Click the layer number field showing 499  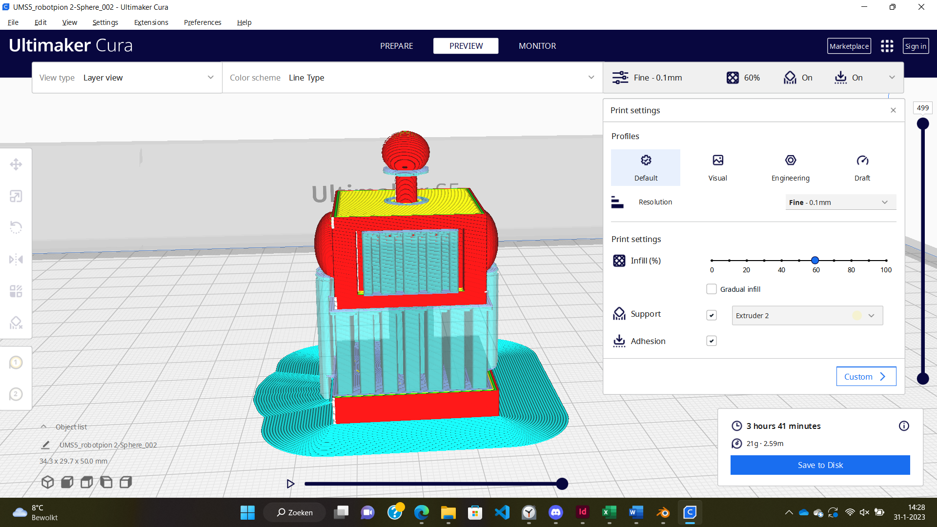[x=922, y=108]
